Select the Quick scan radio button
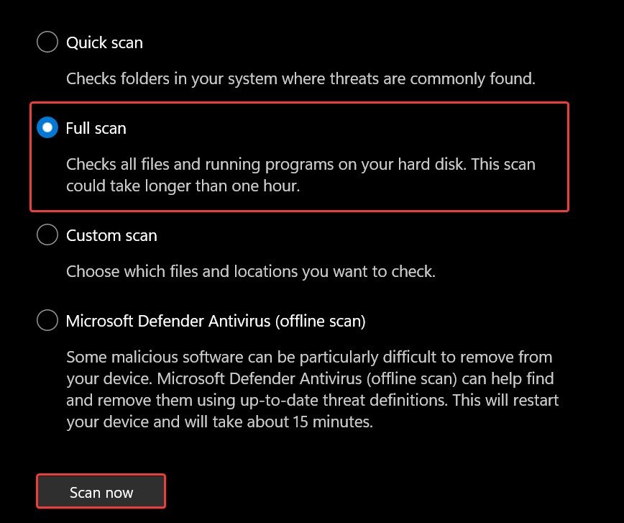Viewport: 624px width, 523px height. point(47,42)
